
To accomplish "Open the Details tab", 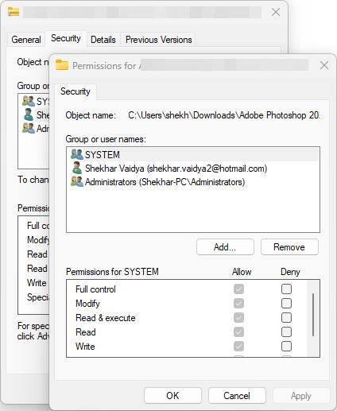I will 103,40.
